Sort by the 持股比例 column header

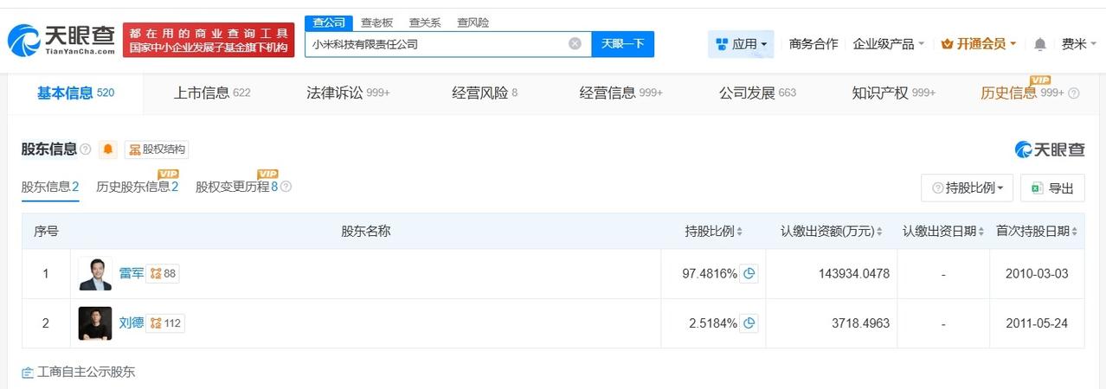tap(714, 232)
